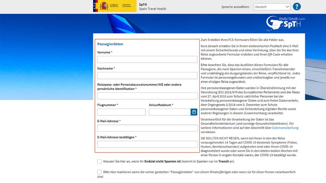Tick the Minderjährigen responsible person checkbox

tap(99, 172)
